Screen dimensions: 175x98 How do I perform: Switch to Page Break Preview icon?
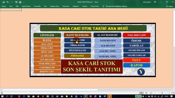(151, 93)
